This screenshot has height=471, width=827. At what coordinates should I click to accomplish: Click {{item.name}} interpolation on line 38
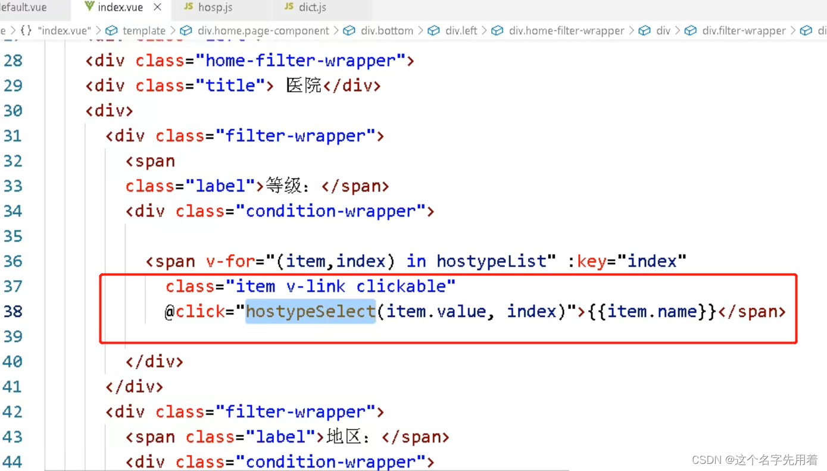click(x=652, y=311)
